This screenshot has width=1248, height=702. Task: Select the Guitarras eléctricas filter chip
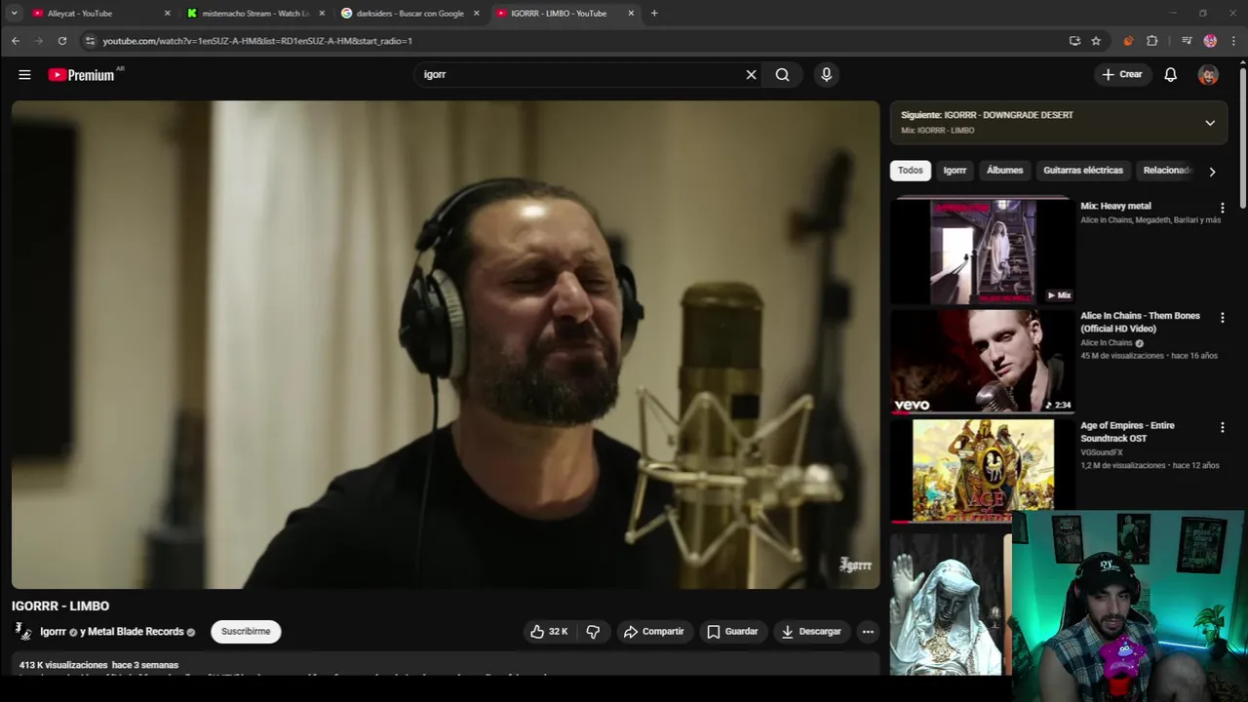(1083, 171)
